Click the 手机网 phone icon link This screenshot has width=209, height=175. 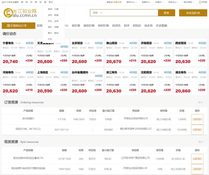point(203,2)
